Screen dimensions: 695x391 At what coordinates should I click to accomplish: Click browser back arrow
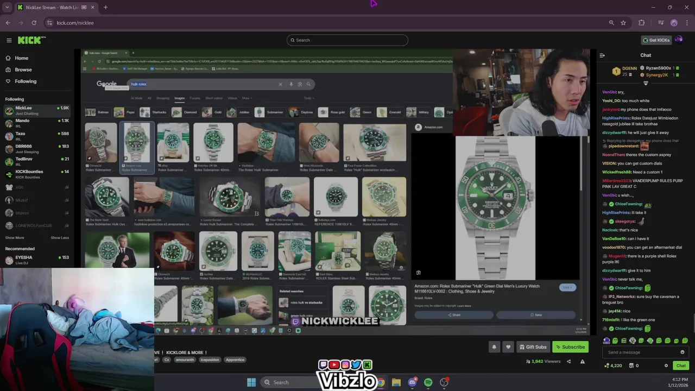[8, 23]
